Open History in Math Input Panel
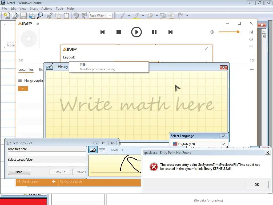The height and width of the screenshot is (205, 273). pyautogui.click(x=63, y=67)
